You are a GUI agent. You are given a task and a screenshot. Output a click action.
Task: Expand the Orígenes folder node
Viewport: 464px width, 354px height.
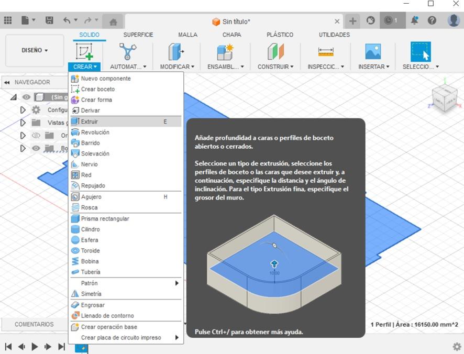coord(23,136)
